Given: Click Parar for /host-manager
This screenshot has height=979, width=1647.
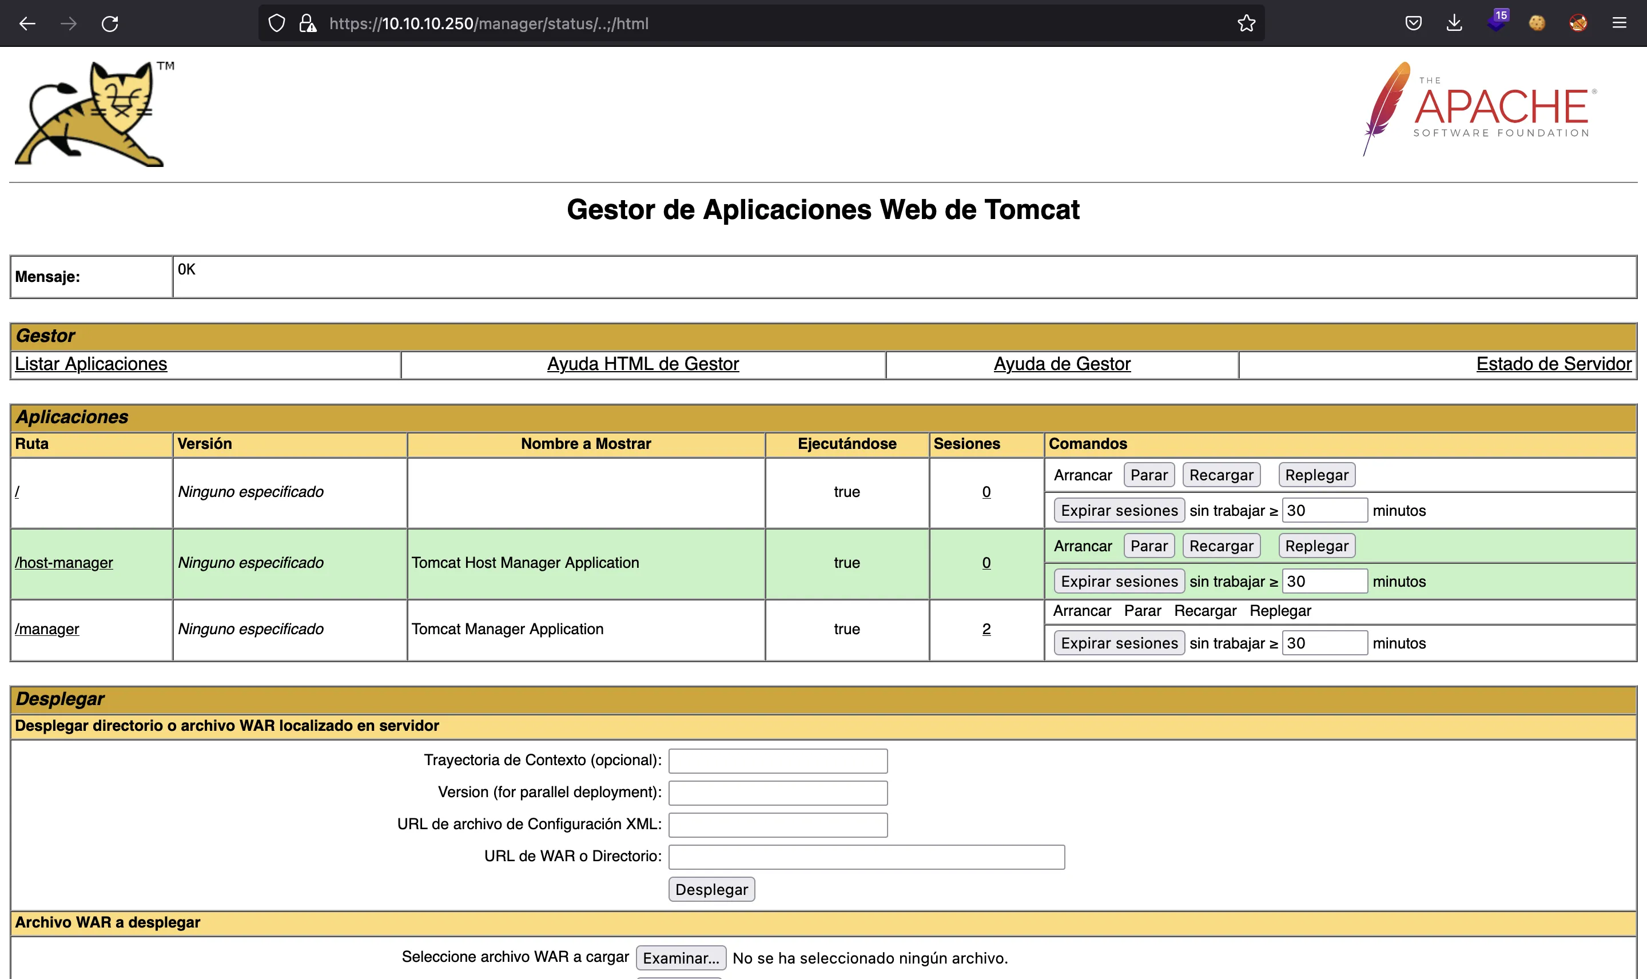Looking at the screenshot, I should click(x=1149, y=546).
